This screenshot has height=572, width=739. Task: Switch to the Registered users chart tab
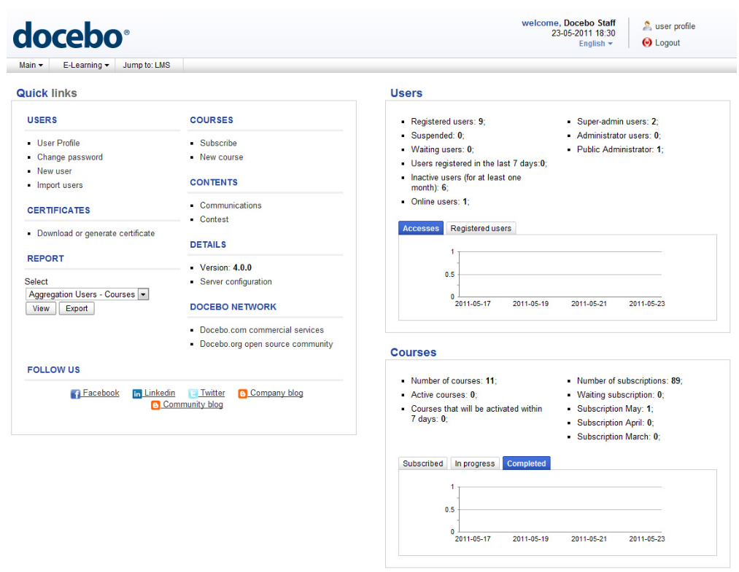[481, 228]
